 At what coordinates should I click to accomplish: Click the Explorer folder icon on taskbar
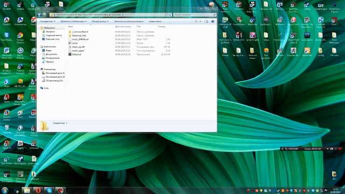coord(27,190)
